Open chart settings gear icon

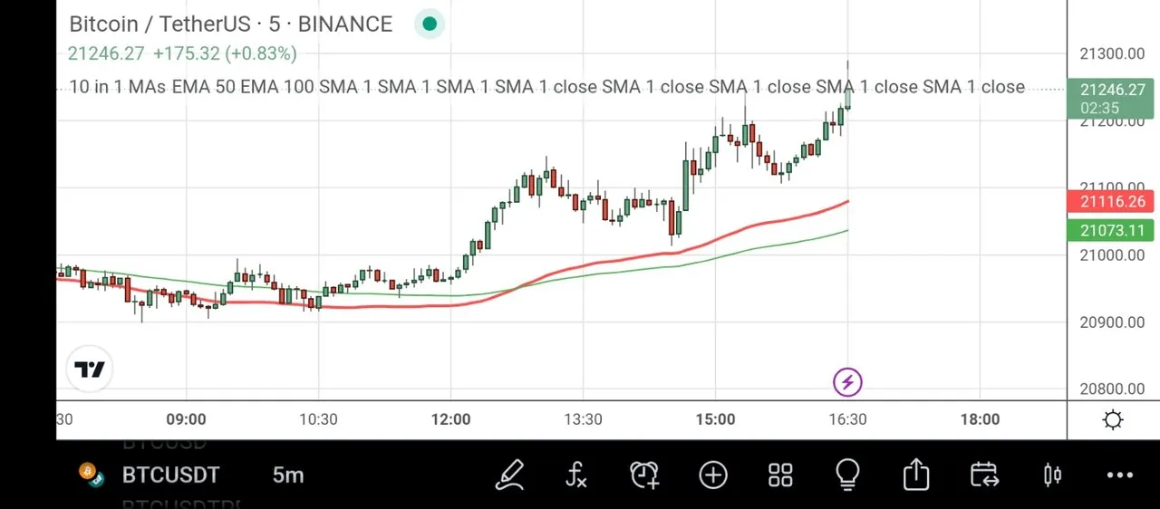1113,420
